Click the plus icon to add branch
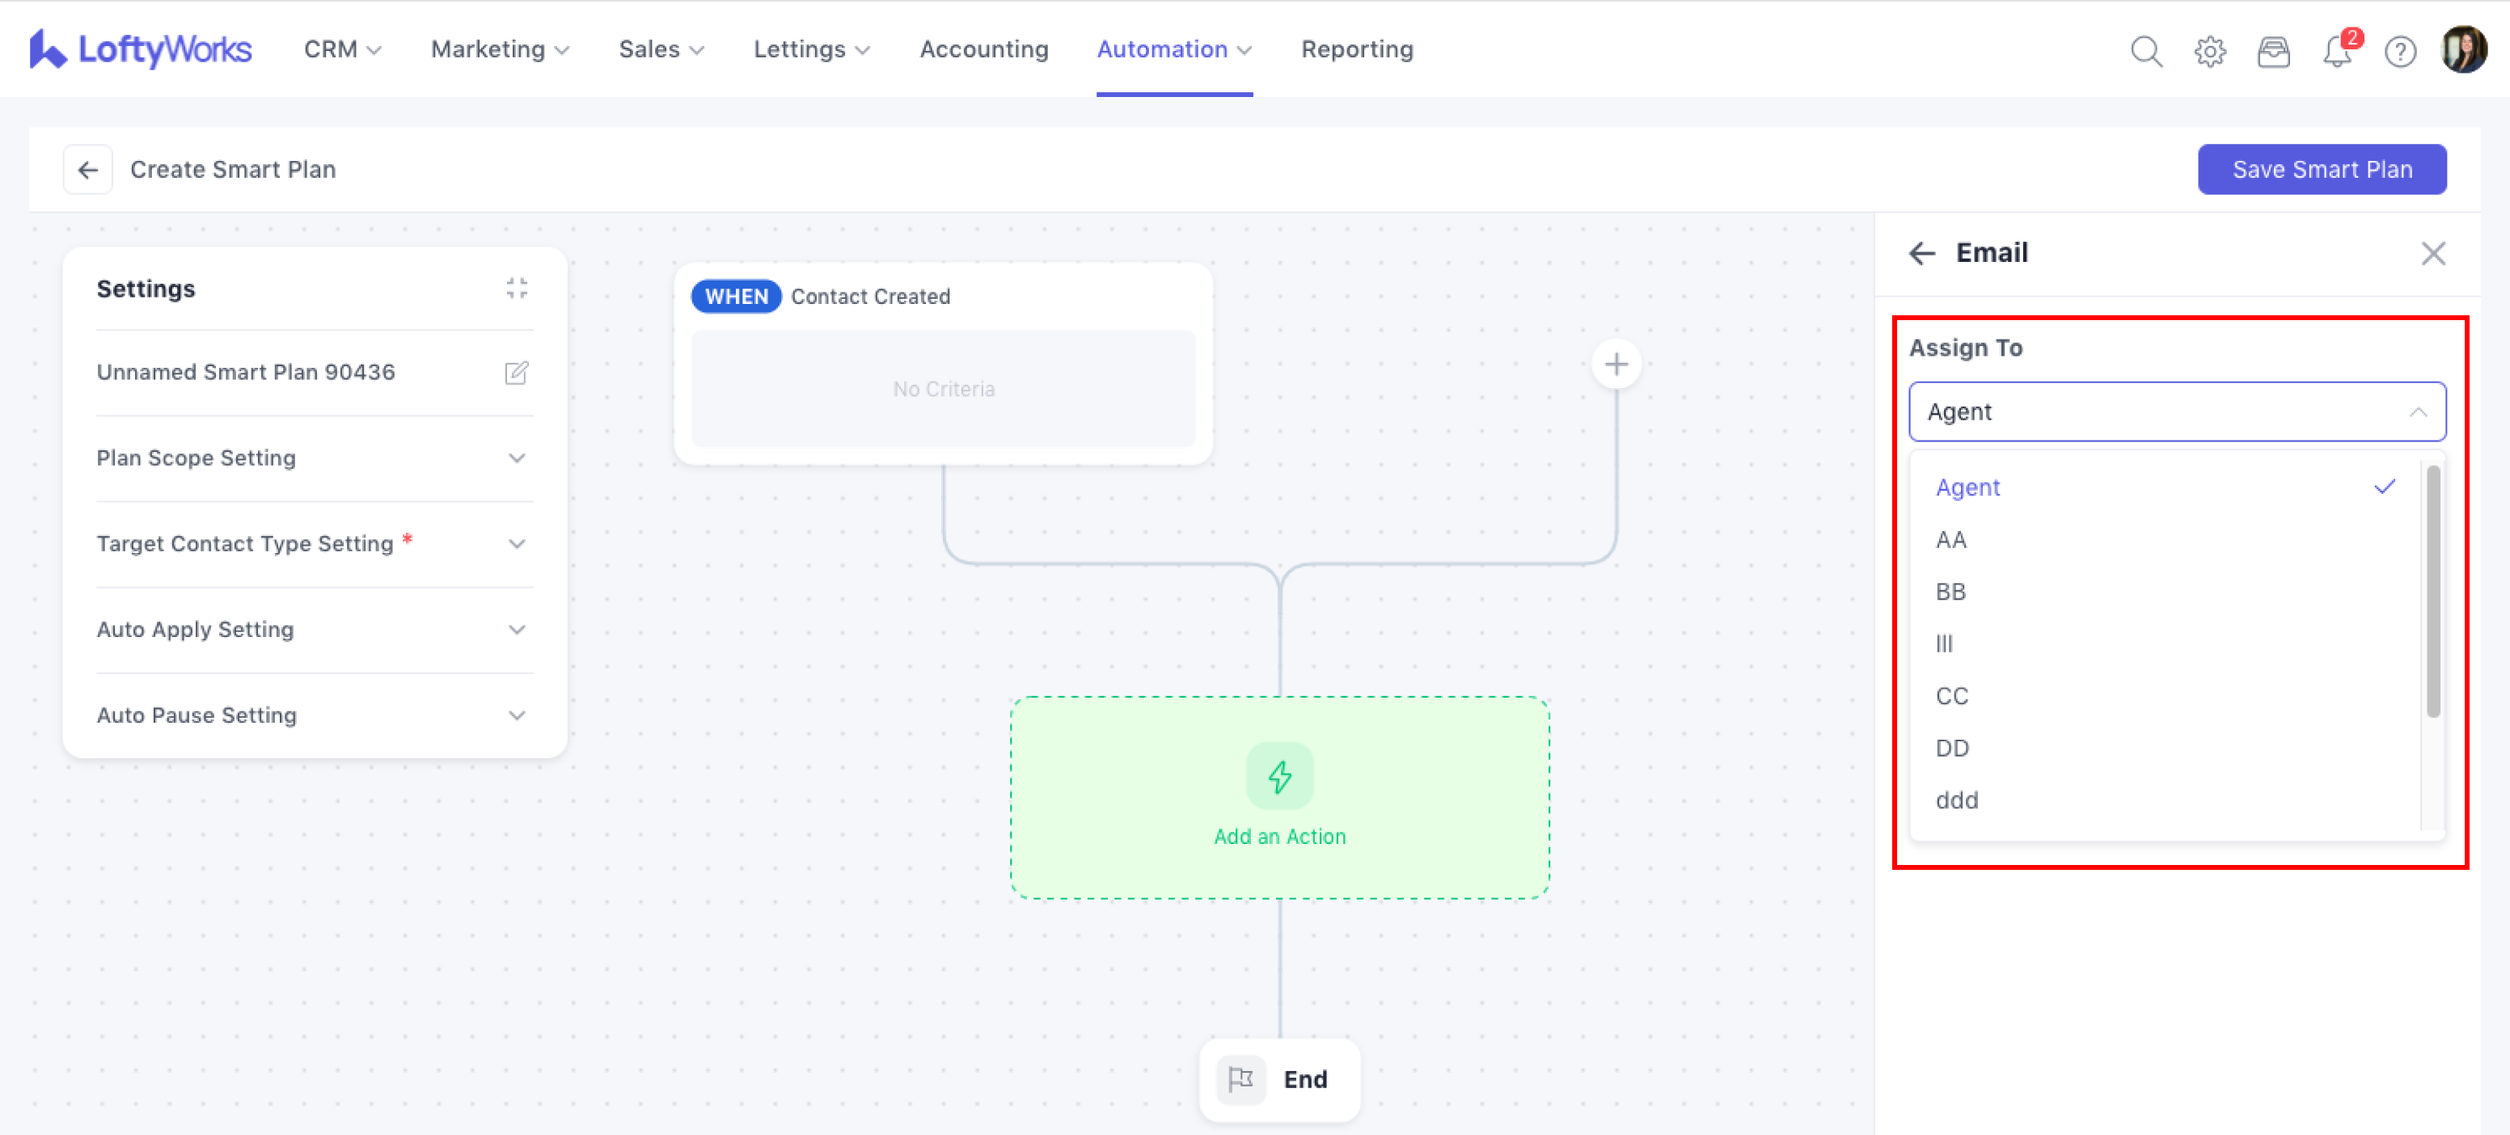Image resolution: width=2510 pixels, height=1135 pixels. pyautogui.click(x=1616, y=365)
